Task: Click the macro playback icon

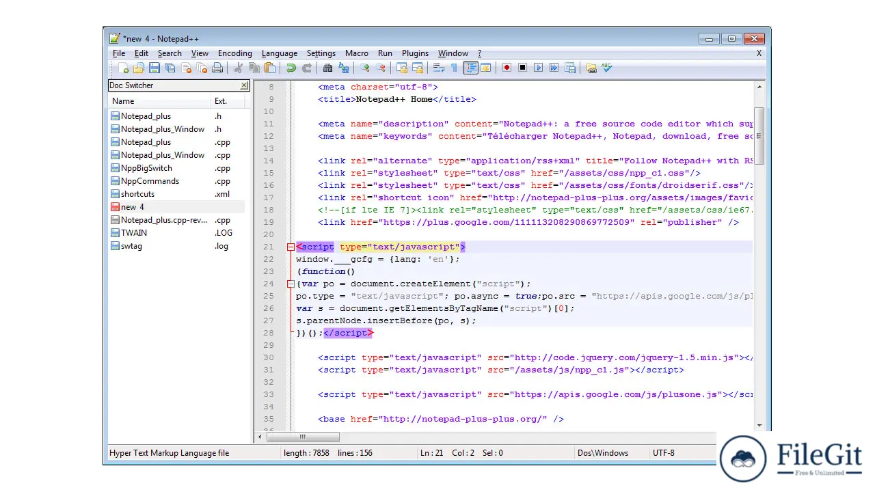Action: 539,68
